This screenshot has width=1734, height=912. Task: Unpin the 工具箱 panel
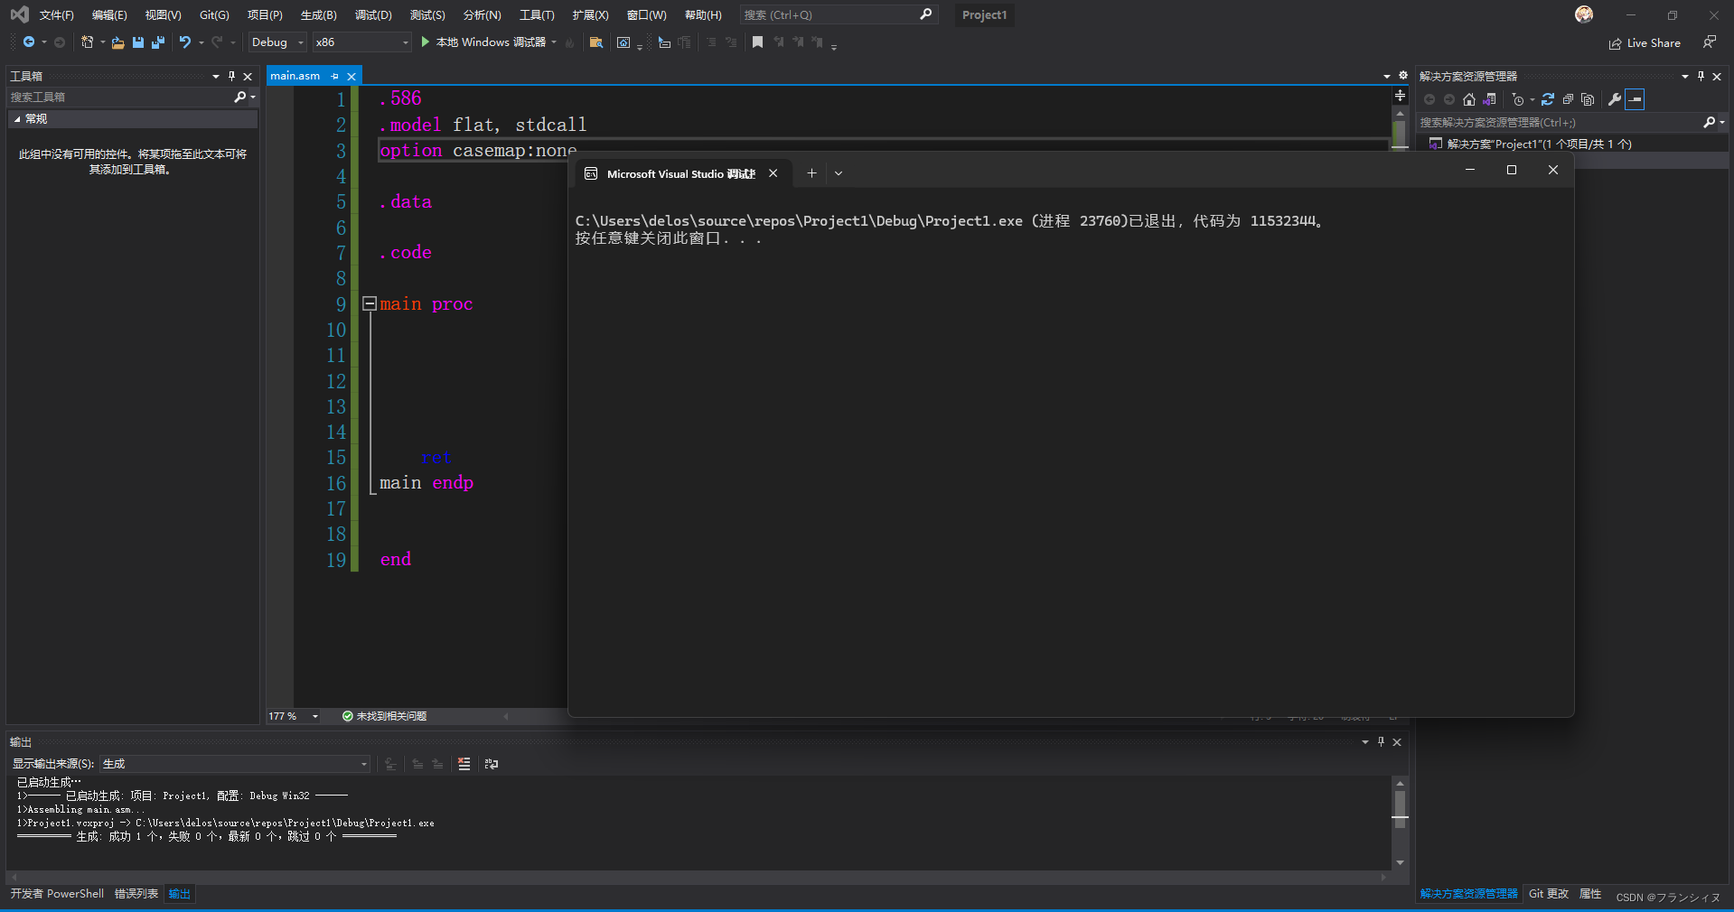tap(231, 76)
